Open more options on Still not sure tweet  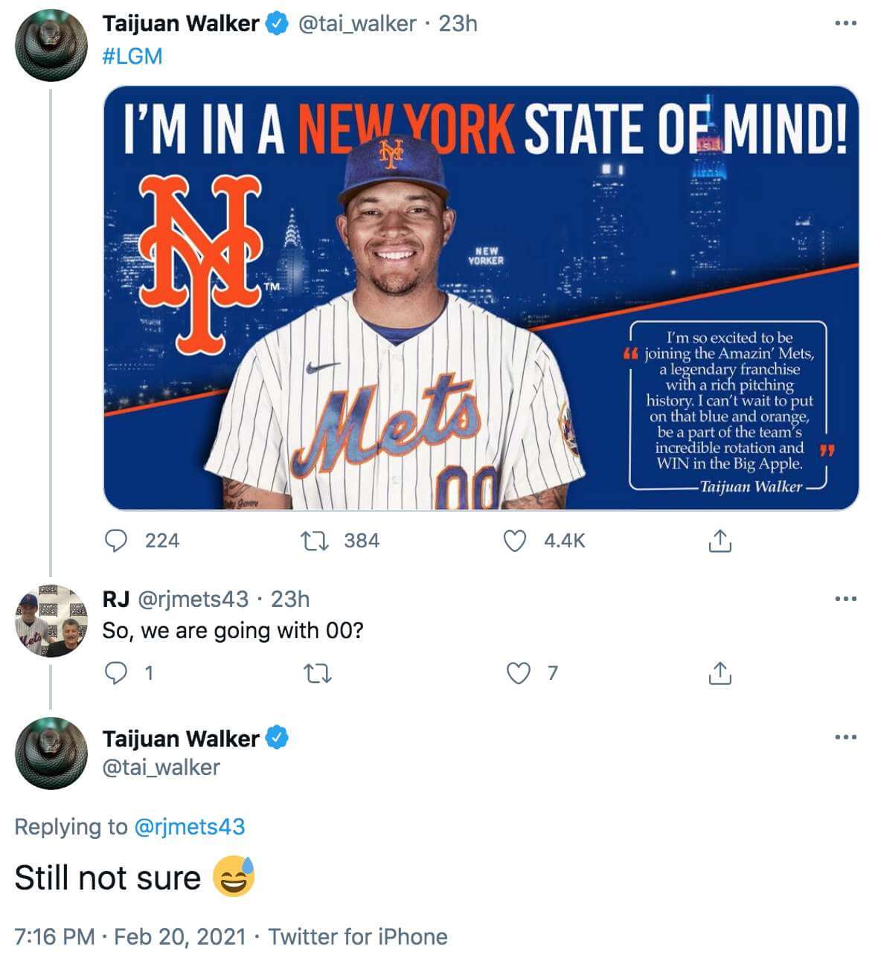pyautogui.click(x=845, y=738)
